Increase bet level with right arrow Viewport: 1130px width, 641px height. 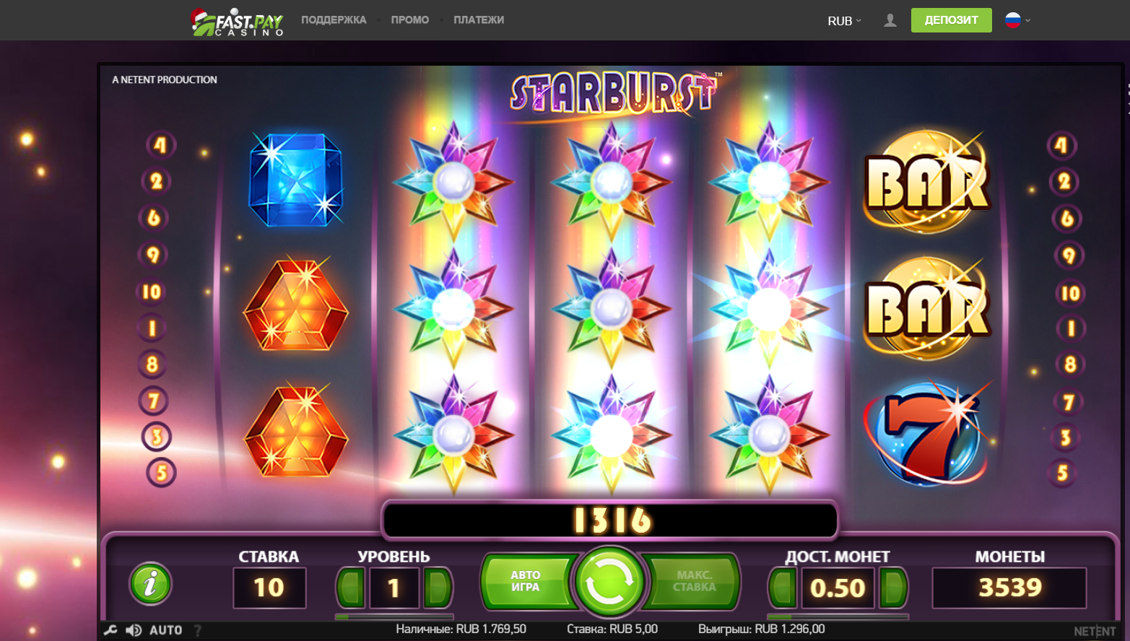(x=438, y=588)
